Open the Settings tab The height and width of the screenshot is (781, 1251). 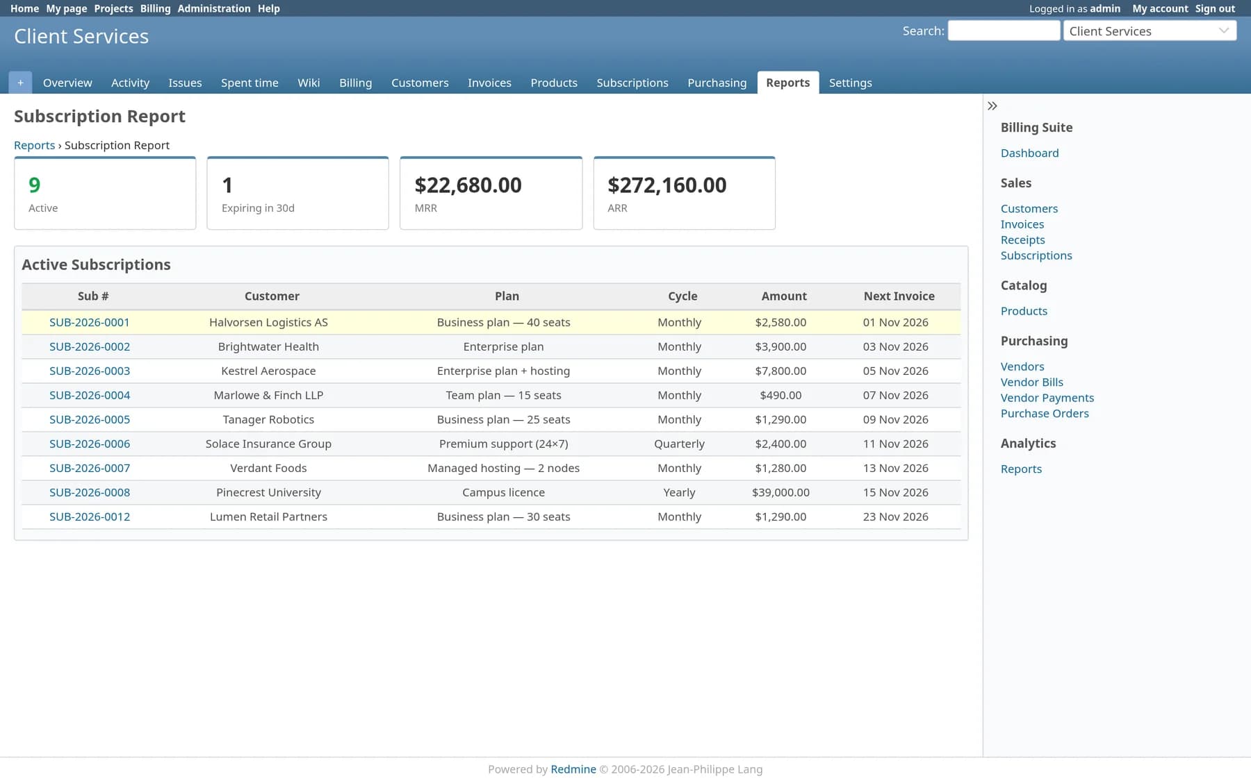pos(850,83)
